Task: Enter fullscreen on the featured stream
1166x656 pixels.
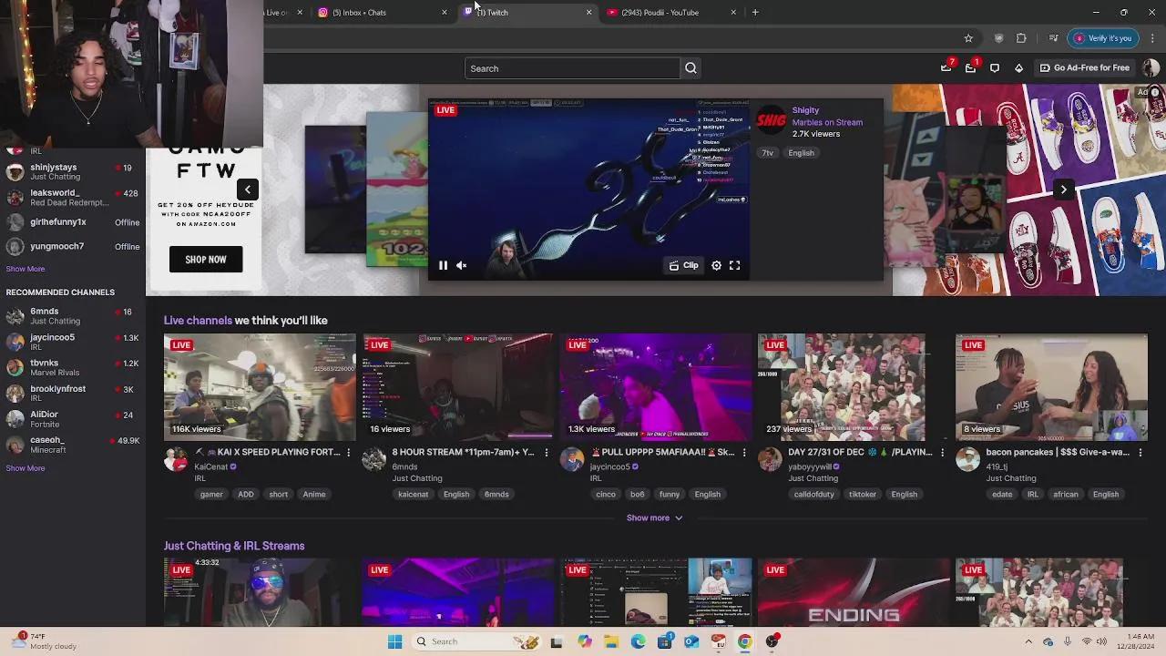Action: (735, 266)
